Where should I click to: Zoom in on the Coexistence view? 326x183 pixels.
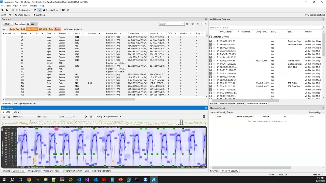(x=4, y=117)
